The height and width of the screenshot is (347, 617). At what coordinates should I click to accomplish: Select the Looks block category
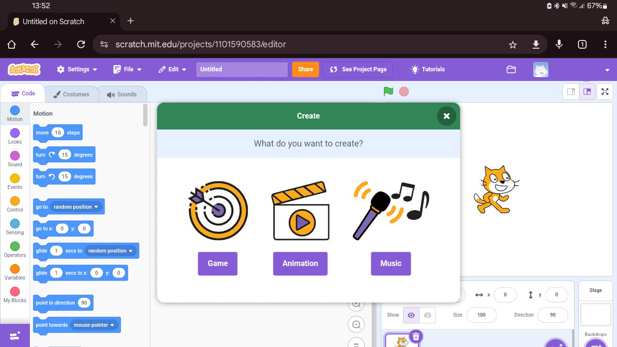click(15, 136)
